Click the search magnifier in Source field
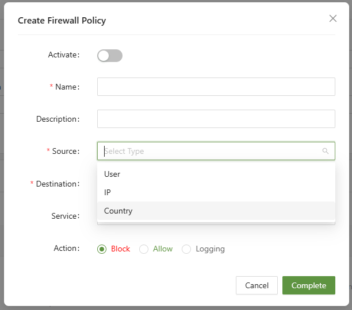This screenshot has height=310, width=352. (x=326, y=152)
